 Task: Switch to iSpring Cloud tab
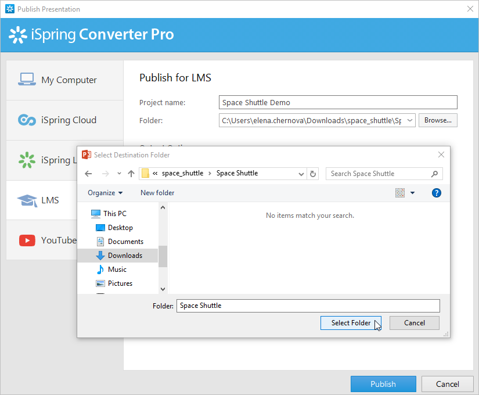click(x=65, y=120)
